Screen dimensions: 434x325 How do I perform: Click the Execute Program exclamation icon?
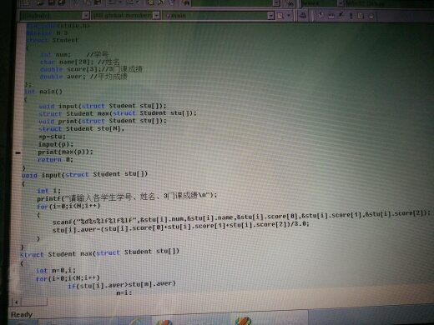(x=351, y=16)
